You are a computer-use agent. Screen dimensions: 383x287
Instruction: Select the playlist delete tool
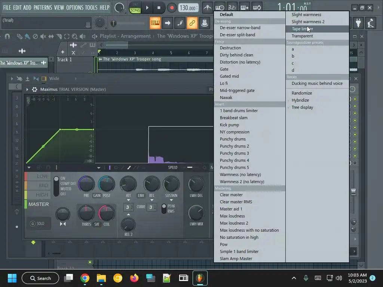[35, 36]
